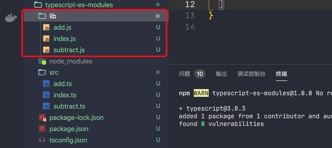Switch to the 输出 panel tab

pyautogui.click(x=221, y=74)
